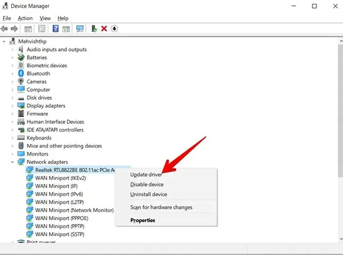The height and width of the screenshot is (255, 343).
Task: Click Uninstall device in context menu
Action: (148, 194)
